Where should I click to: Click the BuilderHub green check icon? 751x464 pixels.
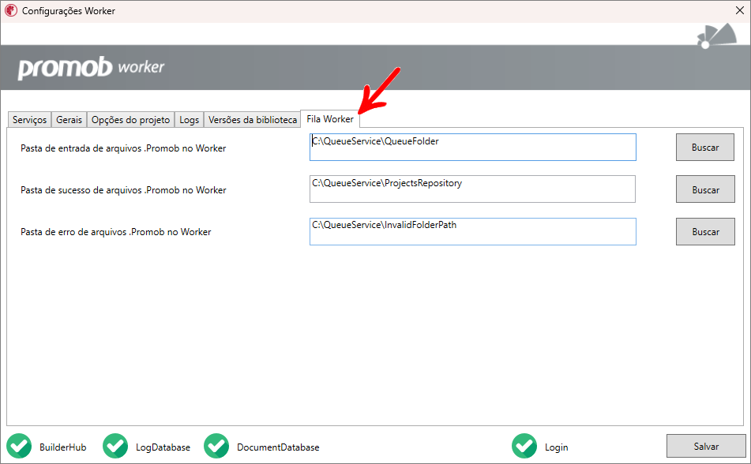click(x=19, y=446)
